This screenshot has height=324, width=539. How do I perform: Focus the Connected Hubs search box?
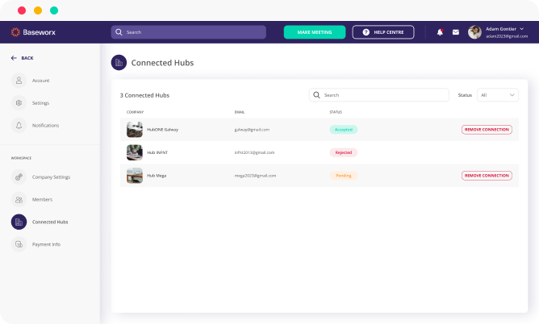point(379,95)
